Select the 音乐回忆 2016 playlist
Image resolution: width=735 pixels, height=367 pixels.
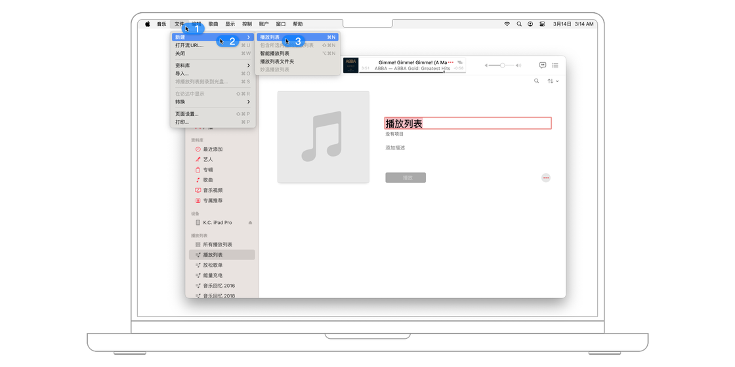(x=222, y=286)
